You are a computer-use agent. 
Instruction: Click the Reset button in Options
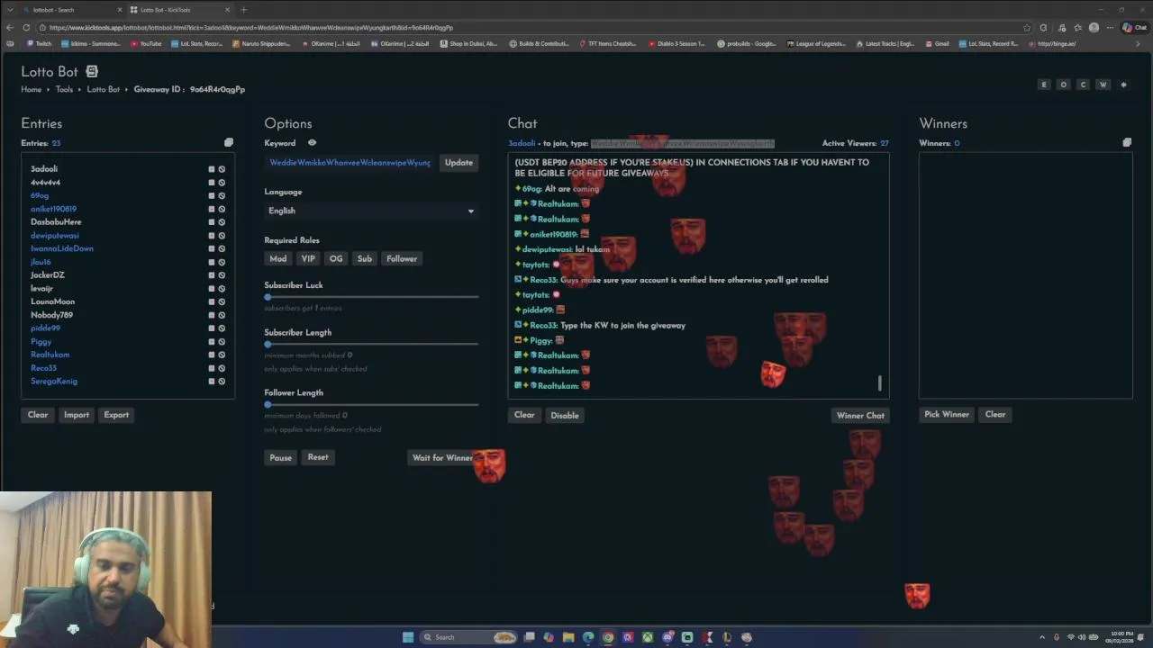point(318,457)
